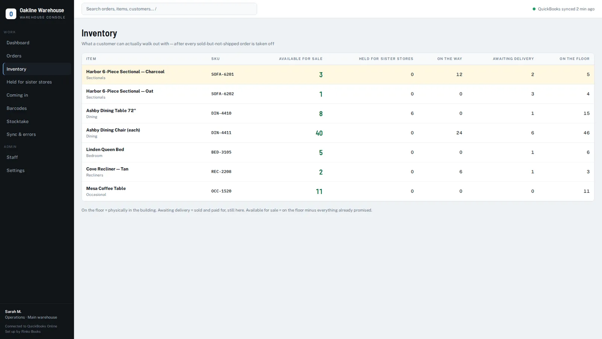Select Harbor 6-Piece Sectional — Oat item
Image resolution: width=602 pixels, height=339 pixels.
(120, 91)
